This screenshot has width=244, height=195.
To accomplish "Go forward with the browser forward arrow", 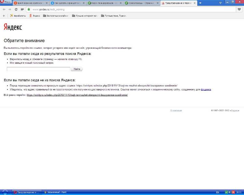I will [x=10, y=9].
